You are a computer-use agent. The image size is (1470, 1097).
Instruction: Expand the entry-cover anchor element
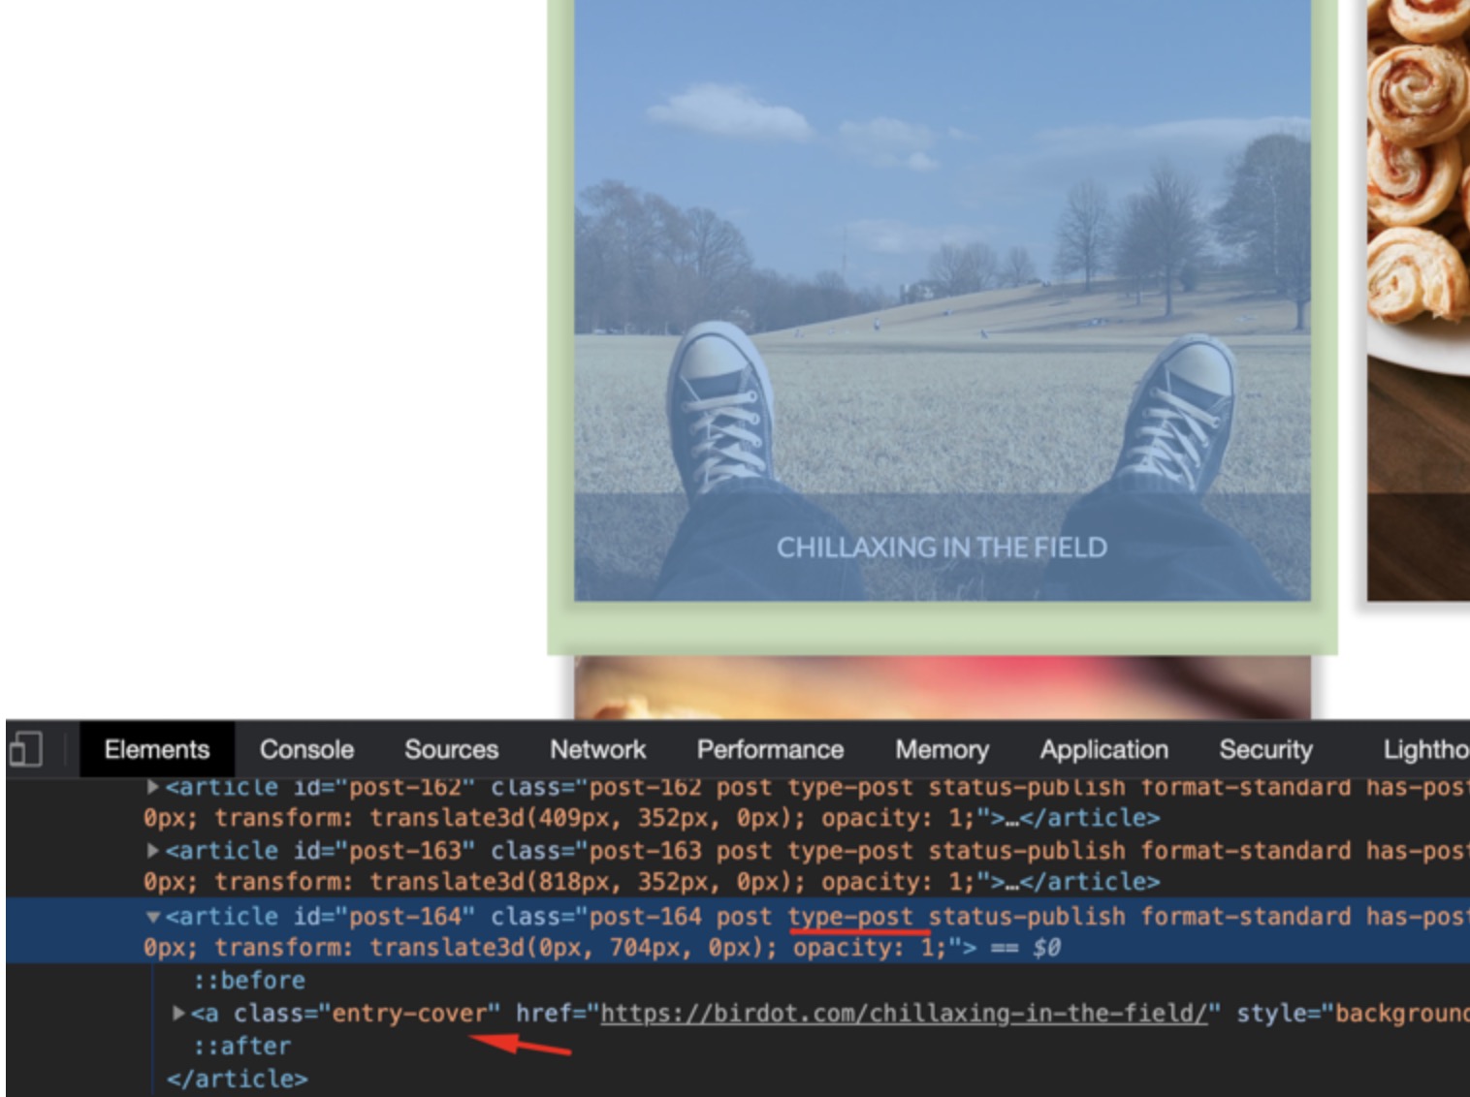tap(178, 1013)
